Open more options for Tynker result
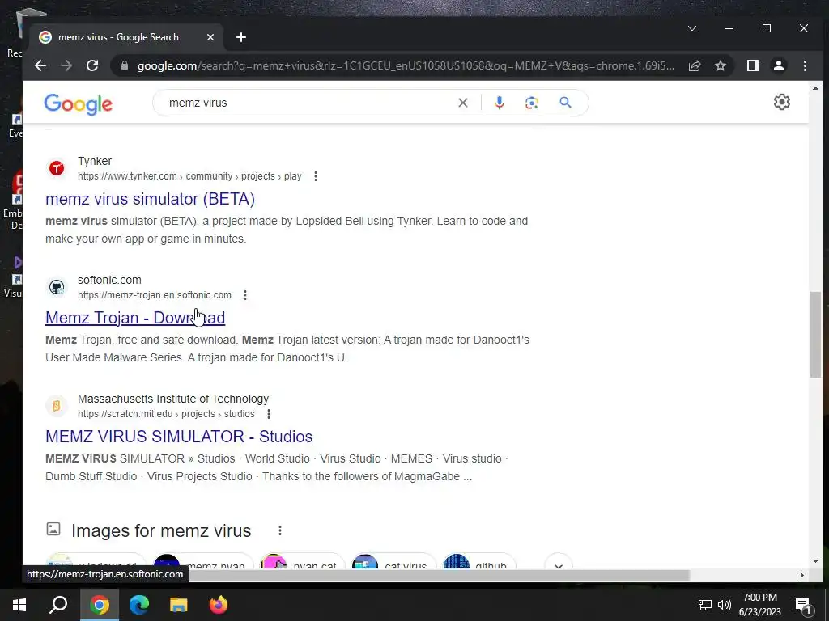Image resolution: width=829 pixels, height=621 pixels. click(316, 176)
